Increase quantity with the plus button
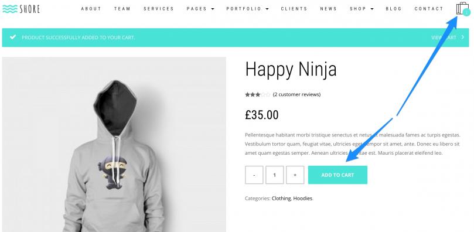Image resolution: width=474 pixels, height=232 pixels. tap(295, 175)
